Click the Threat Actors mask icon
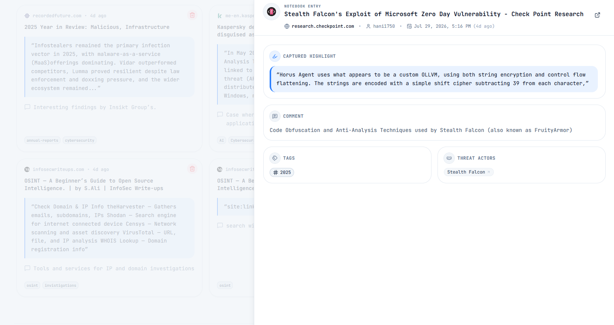The width and height of the screenshot is (614, 325). click(x=449, y=158)
